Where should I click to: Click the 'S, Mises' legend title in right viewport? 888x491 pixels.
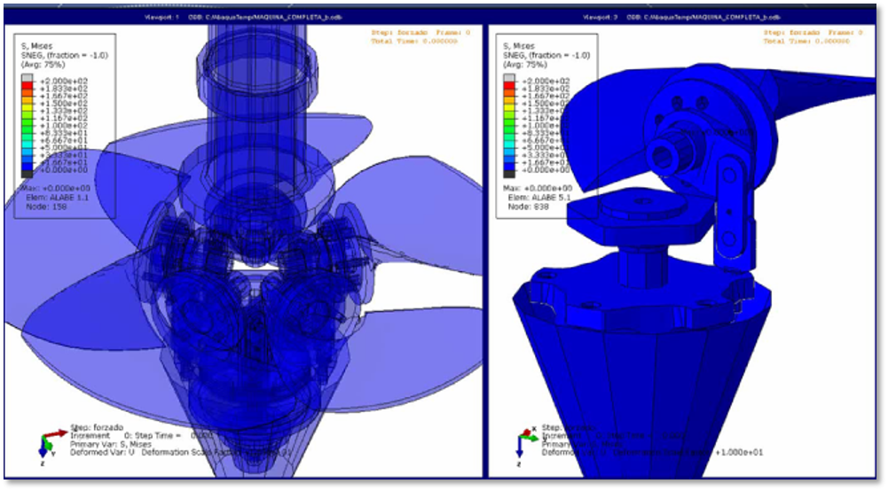click(519, 45)
